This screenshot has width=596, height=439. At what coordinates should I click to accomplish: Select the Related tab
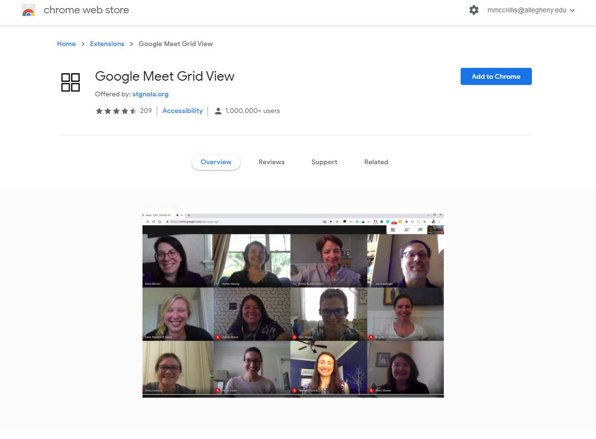[376, 162]
